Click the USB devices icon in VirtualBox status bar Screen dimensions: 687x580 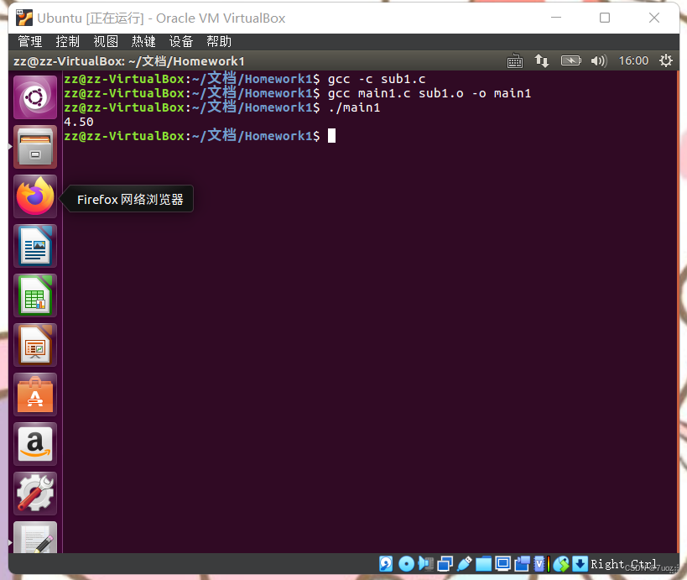(x=463, y=564)
